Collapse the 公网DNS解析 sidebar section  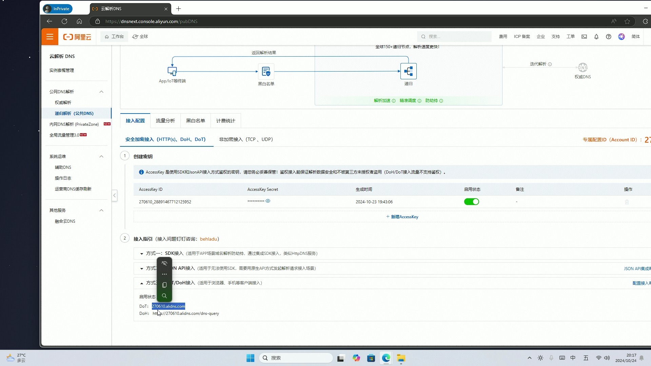(101, 92)
